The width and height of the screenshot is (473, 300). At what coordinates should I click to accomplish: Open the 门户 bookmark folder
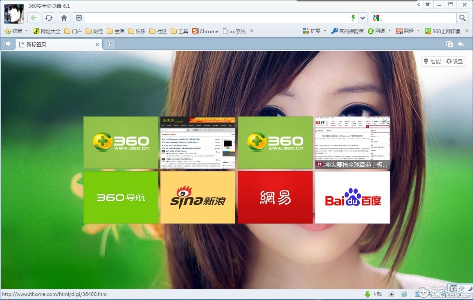coord(73,31)
